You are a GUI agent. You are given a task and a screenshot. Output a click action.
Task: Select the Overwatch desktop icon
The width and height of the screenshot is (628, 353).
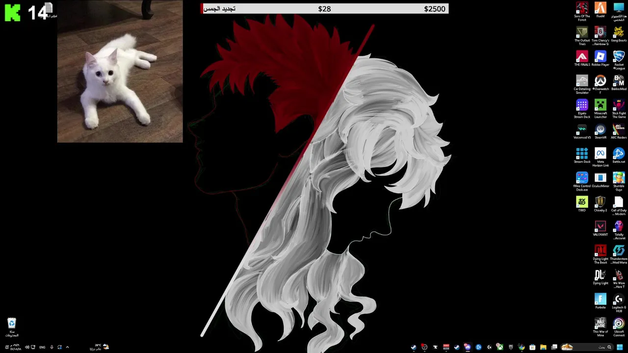[x=601, y=84]
